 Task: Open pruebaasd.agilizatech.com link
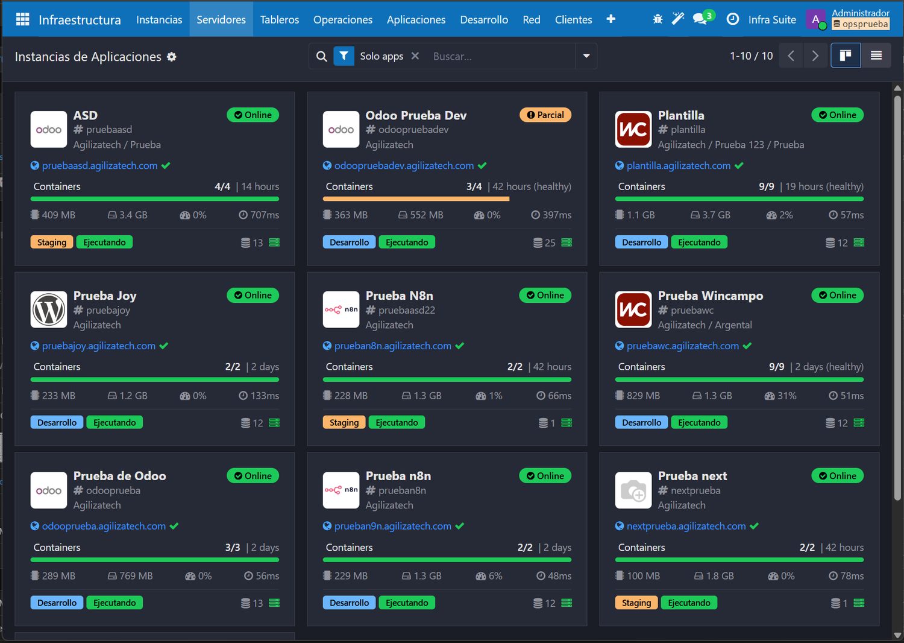(100, 165)
